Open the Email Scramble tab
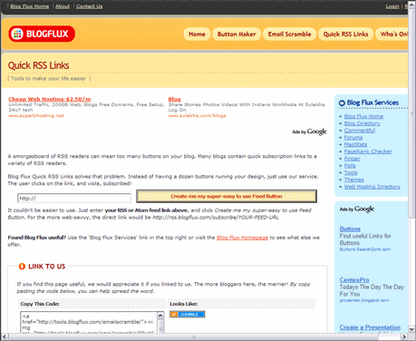The width and height of the screenshot is (416, 341). (289, 34)
